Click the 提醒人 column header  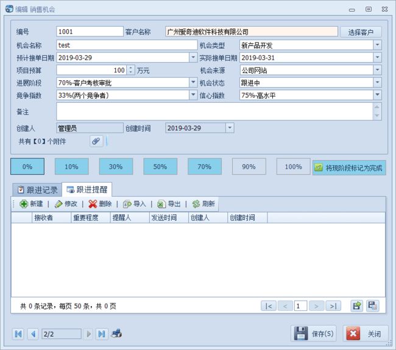coord(130,217)
